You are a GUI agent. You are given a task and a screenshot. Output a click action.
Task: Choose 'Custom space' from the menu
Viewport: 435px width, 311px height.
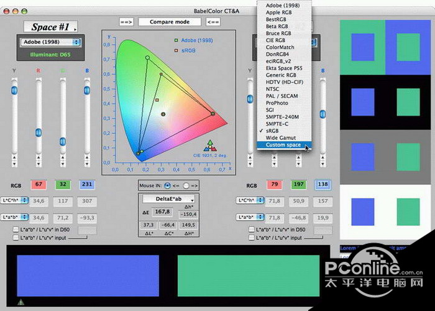click(285, 145)
